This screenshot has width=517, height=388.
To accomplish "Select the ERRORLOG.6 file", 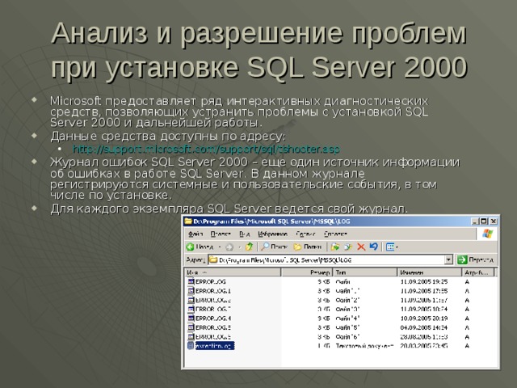I will pos(213,337).
